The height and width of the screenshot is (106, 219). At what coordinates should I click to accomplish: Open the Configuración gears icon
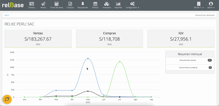tap(132, 4)
